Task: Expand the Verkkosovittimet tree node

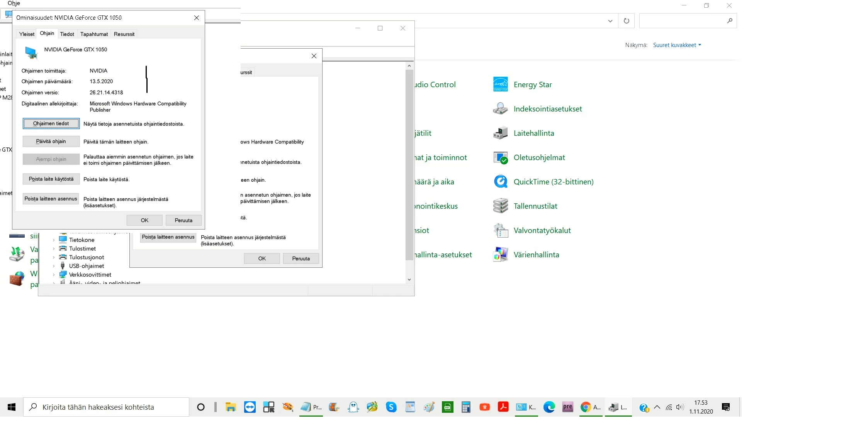Action: click(x=54, y=275)
